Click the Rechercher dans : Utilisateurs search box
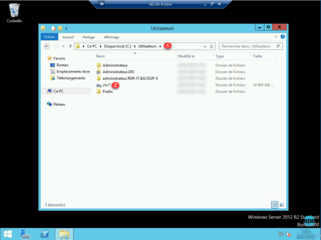 [x=251, y=46]
